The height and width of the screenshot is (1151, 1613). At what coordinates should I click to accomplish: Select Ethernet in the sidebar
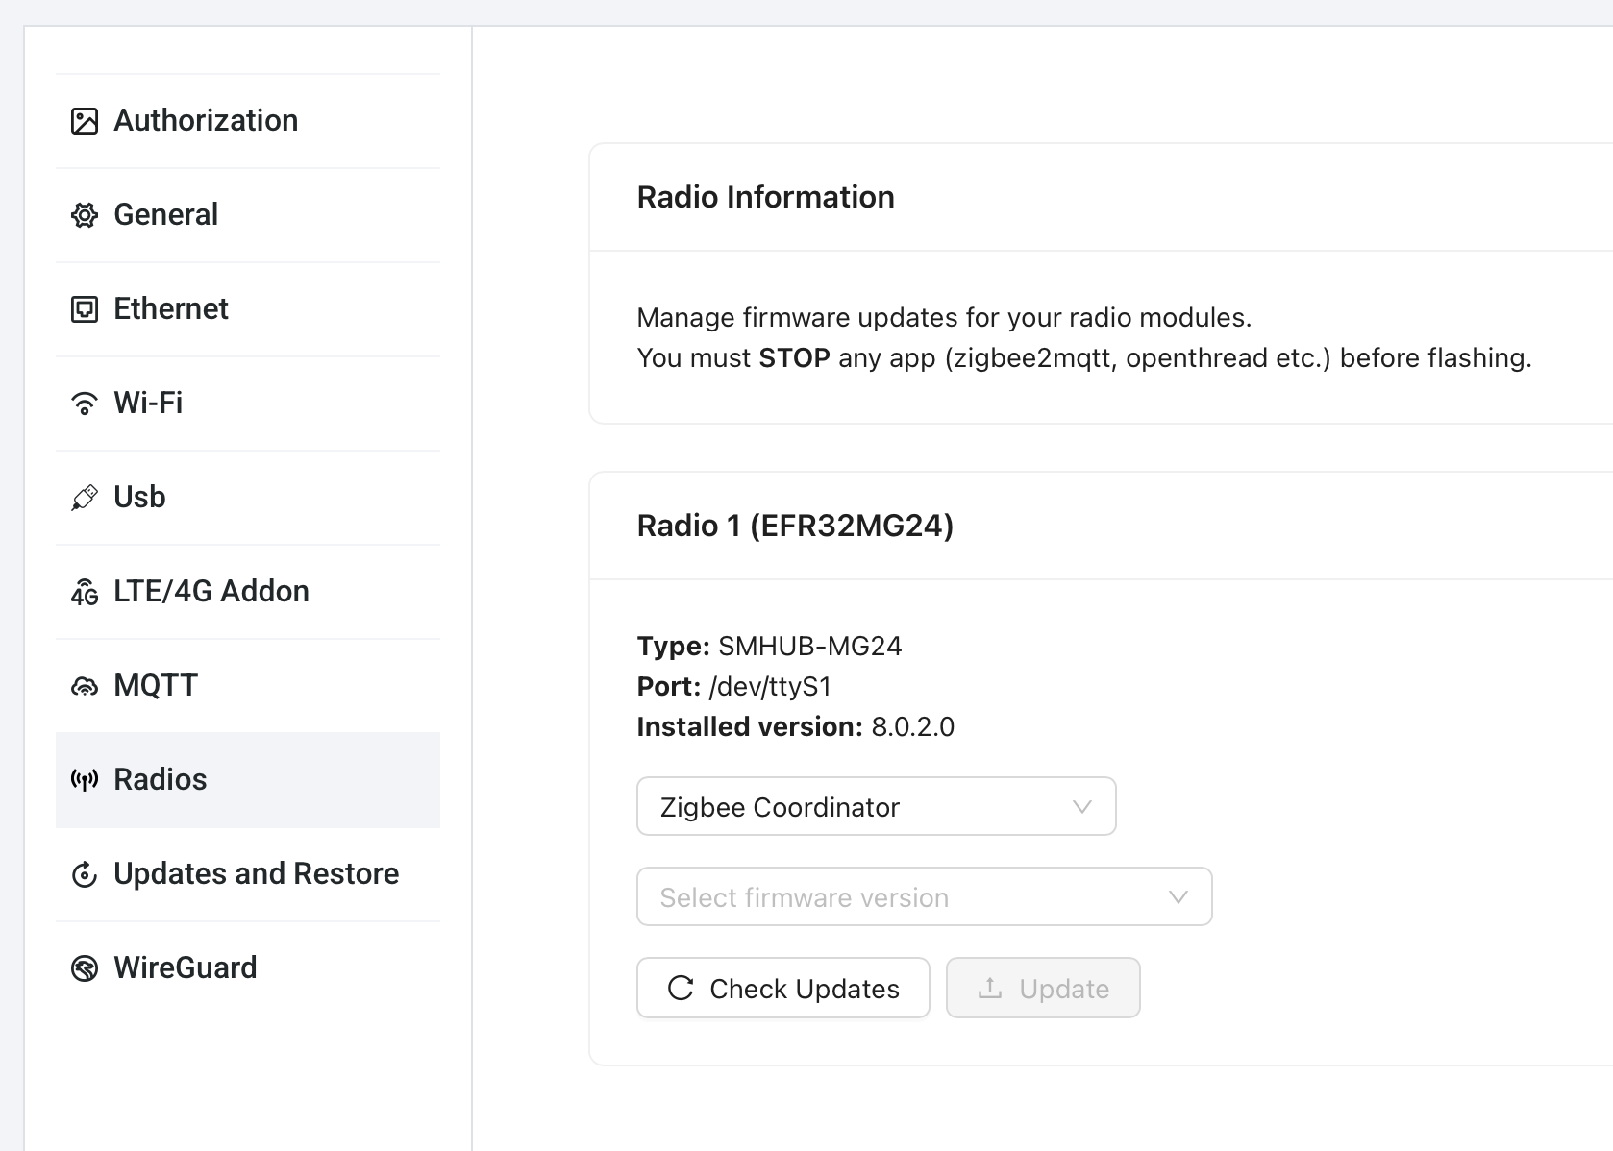point(248,309)
